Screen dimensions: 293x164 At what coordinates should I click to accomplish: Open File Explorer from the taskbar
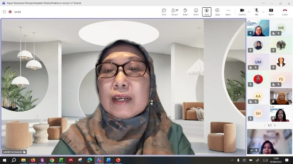24,160
